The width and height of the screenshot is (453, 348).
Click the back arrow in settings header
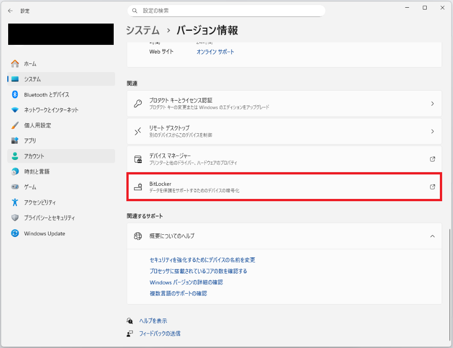coord(10,11)
